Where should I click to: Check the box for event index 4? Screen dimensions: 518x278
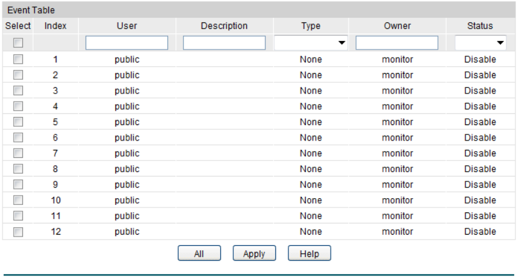(x=18, y=106)
